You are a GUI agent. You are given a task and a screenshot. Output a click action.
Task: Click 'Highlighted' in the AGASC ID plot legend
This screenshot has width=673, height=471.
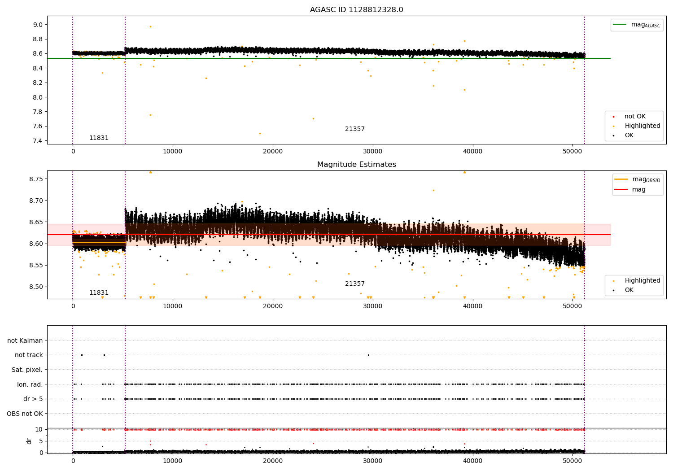[x=642, y=126]
